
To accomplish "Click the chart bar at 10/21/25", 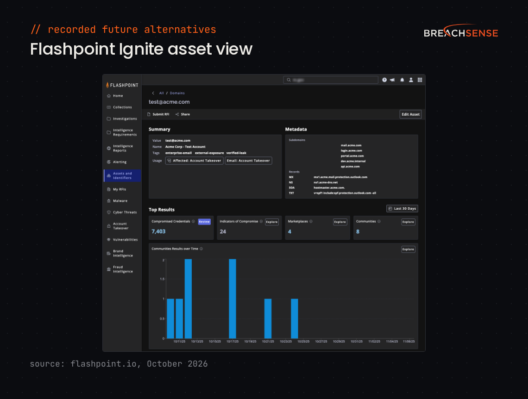I will point(268,318).
